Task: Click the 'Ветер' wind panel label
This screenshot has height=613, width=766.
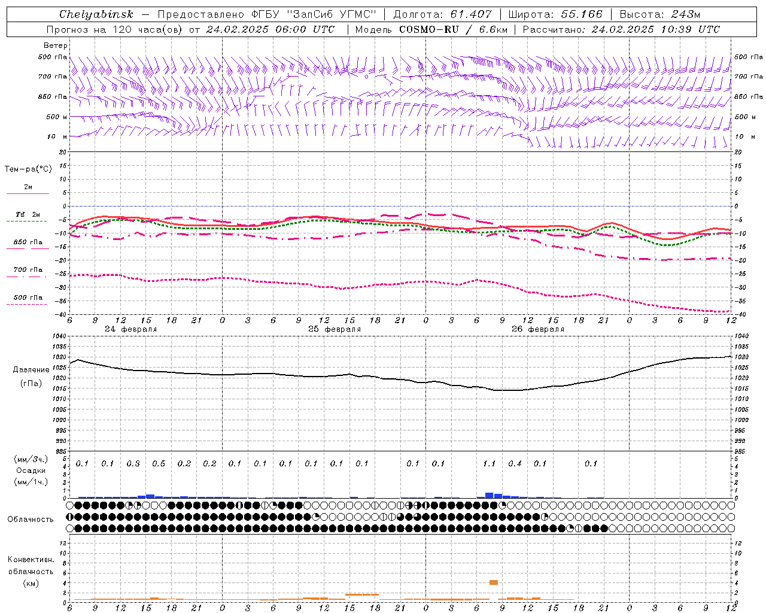Action: click(x=56, y=45)
